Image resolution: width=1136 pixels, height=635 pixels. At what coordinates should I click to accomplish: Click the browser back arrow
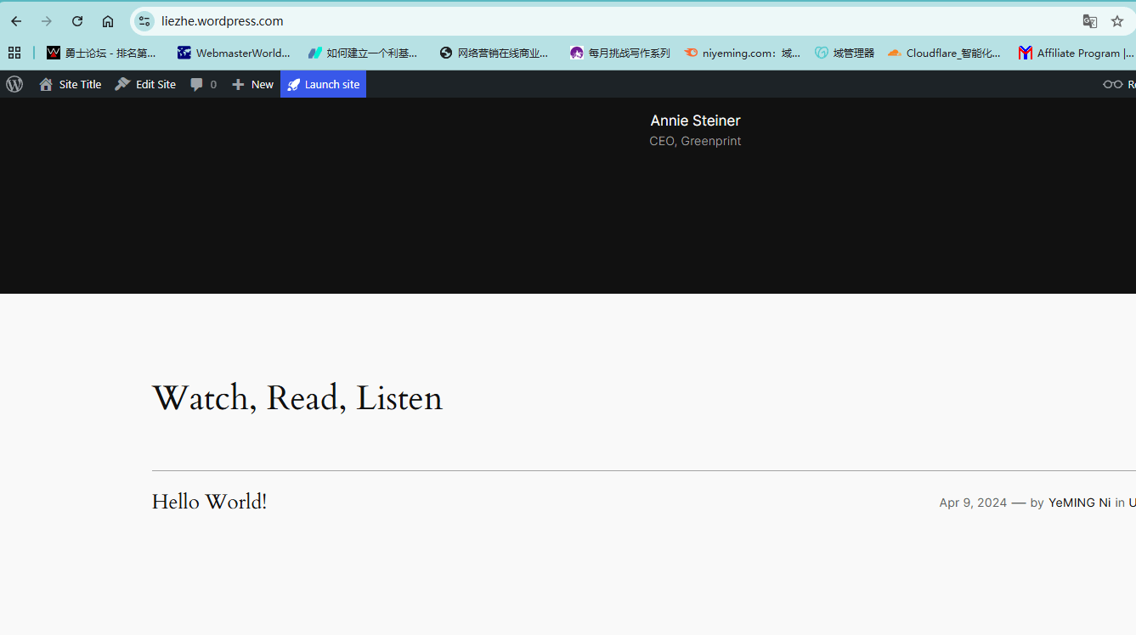(x=16, y=21)
